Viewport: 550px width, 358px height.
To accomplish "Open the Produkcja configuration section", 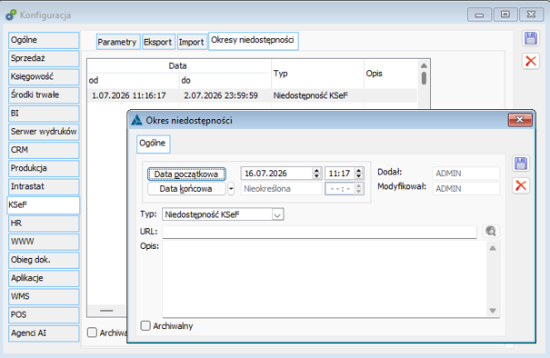I will [x=44, y=168].
